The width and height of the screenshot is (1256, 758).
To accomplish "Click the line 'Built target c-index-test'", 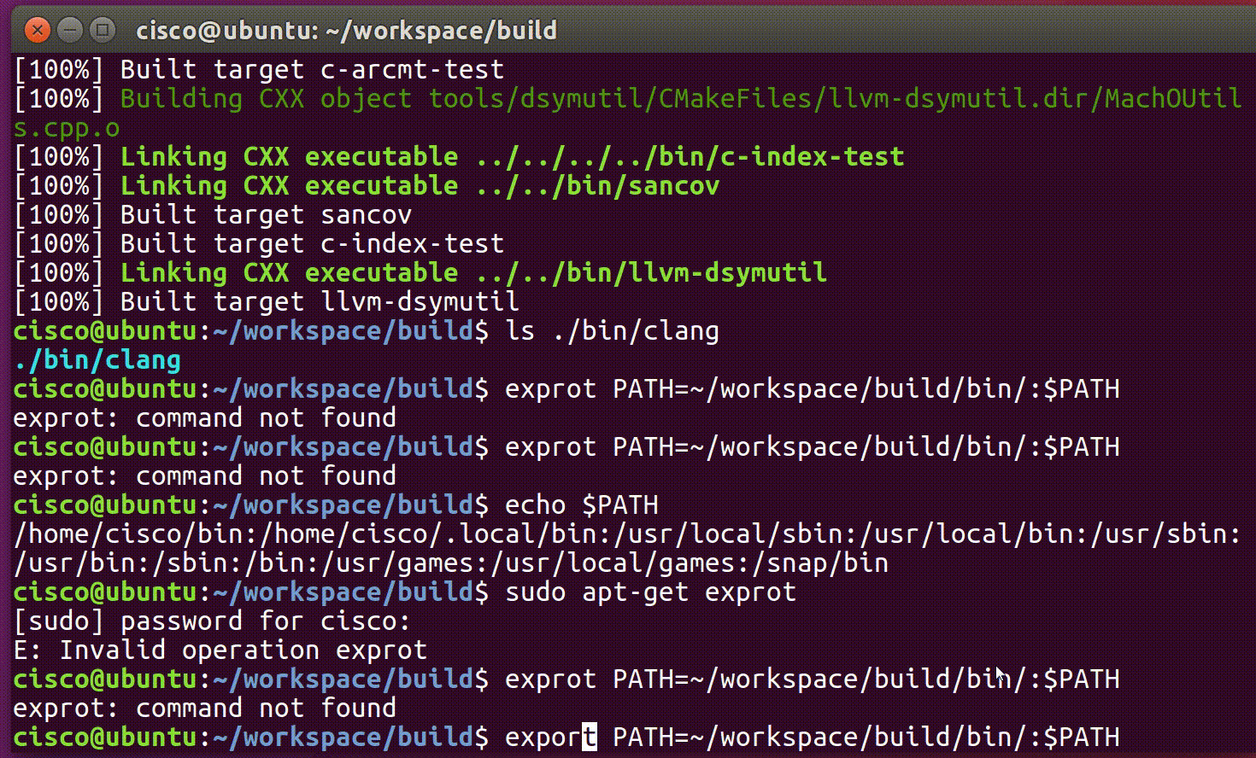I will [259, 244].
